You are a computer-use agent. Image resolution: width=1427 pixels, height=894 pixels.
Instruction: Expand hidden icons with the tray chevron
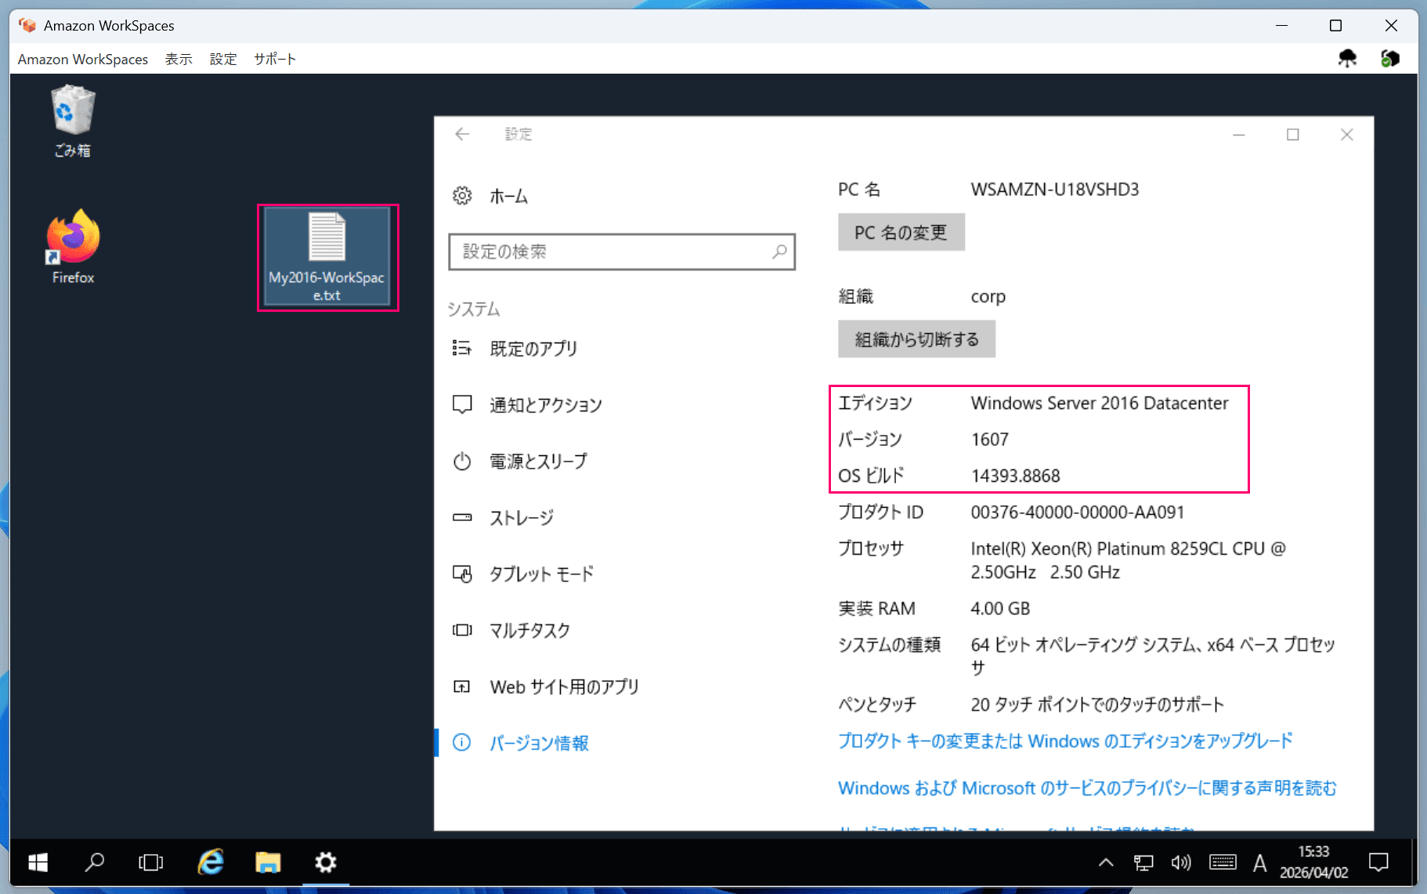pyautogui.click(x=1106, y=862)
